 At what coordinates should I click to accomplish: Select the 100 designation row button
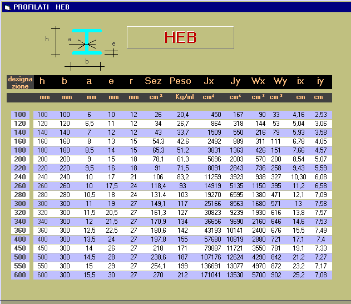coord(20,115)
